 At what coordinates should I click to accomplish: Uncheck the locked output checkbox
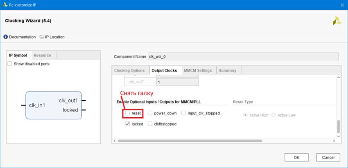(128, 124)
